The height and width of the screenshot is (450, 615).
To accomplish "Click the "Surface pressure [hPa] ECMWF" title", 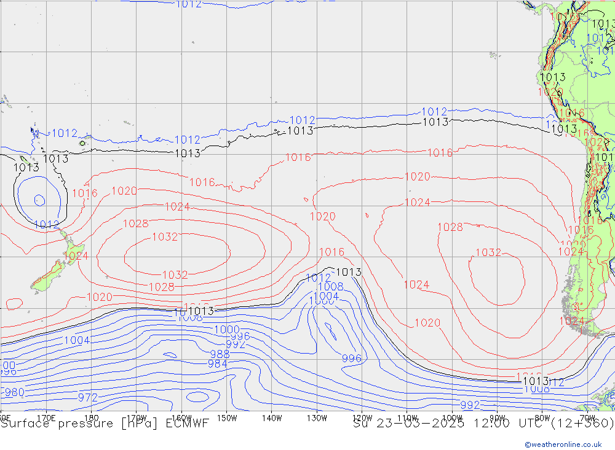I will coord(105,424).
